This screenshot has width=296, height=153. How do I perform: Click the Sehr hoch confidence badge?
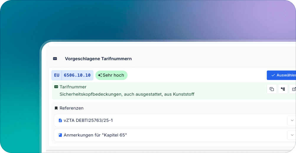(x=111, y=75)
